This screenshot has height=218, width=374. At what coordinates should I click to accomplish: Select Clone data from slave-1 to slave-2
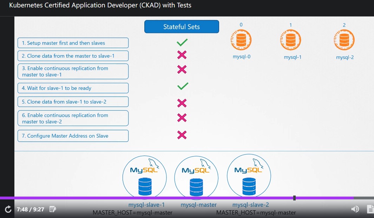point(73,101)
